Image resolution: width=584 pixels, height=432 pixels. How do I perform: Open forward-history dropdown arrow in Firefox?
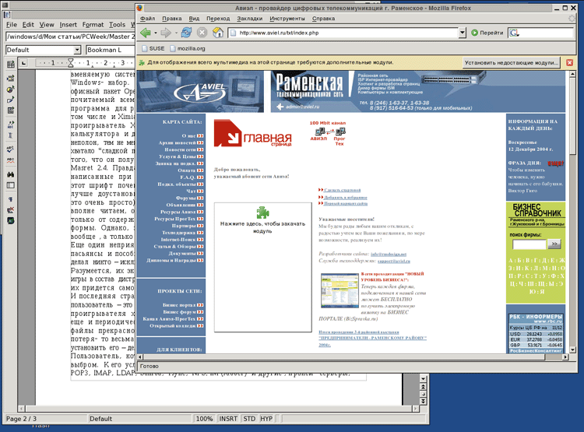176,33
